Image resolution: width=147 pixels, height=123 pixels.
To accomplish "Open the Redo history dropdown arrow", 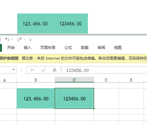I will point(25,40).
